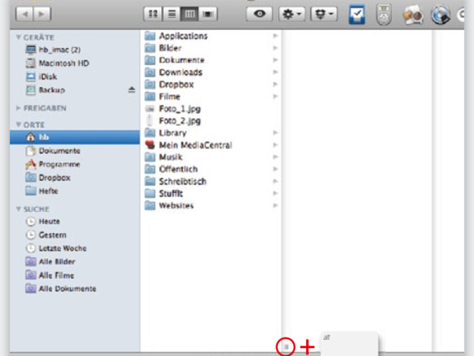The width and height of the screenshot is (474, 356).
Task: Select the Library folder
Action: point(211,132)
